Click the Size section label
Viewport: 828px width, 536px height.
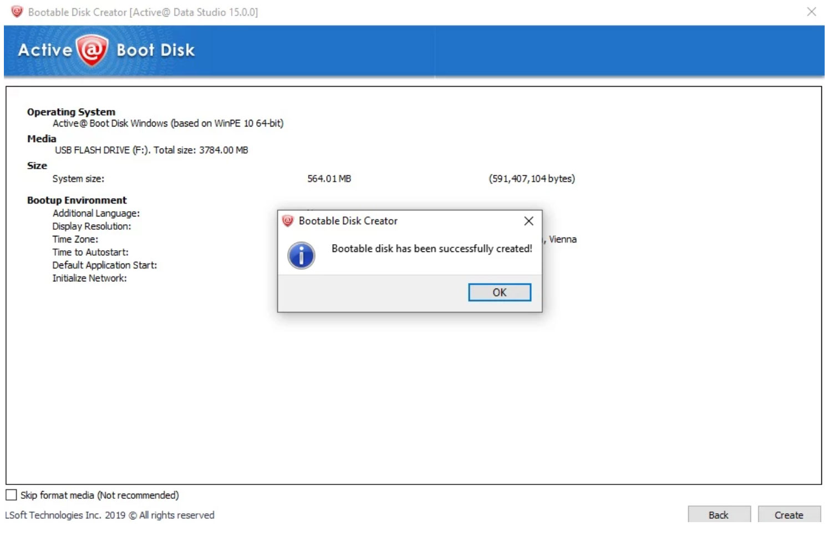pos(37,165)
